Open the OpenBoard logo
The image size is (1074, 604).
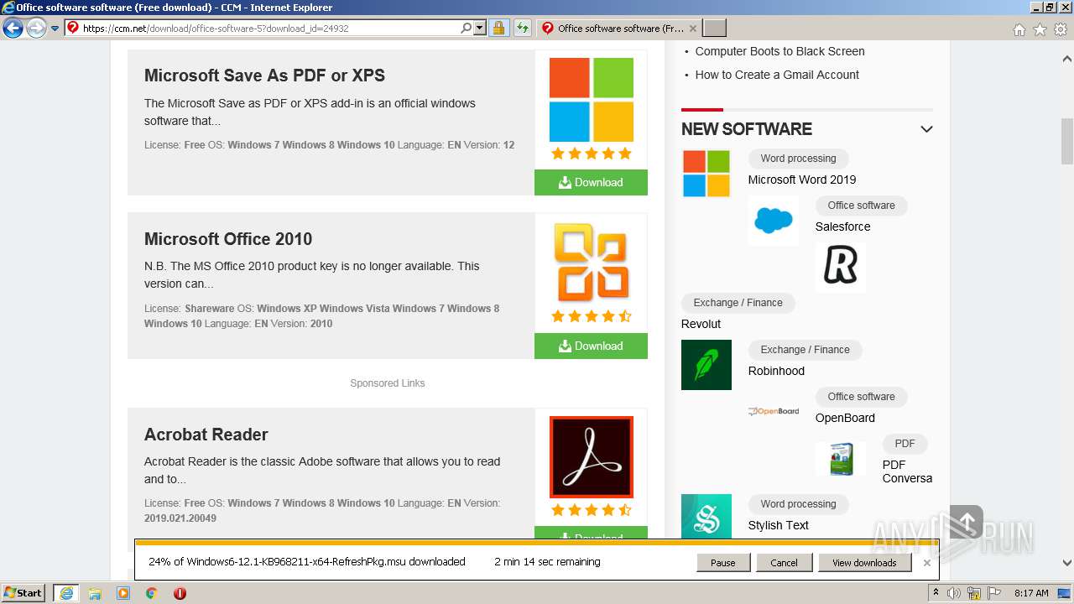774,411
